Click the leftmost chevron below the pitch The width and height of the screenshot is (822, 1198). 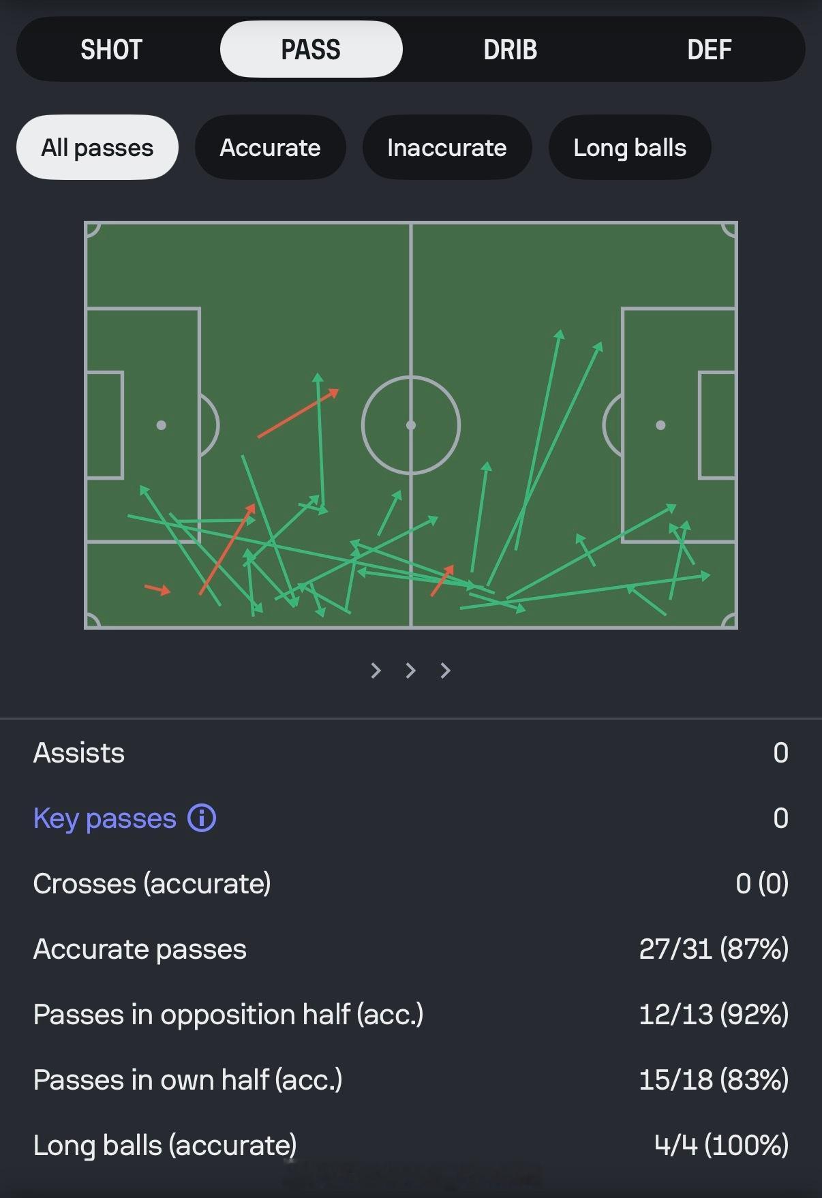(x=376, y=671)
